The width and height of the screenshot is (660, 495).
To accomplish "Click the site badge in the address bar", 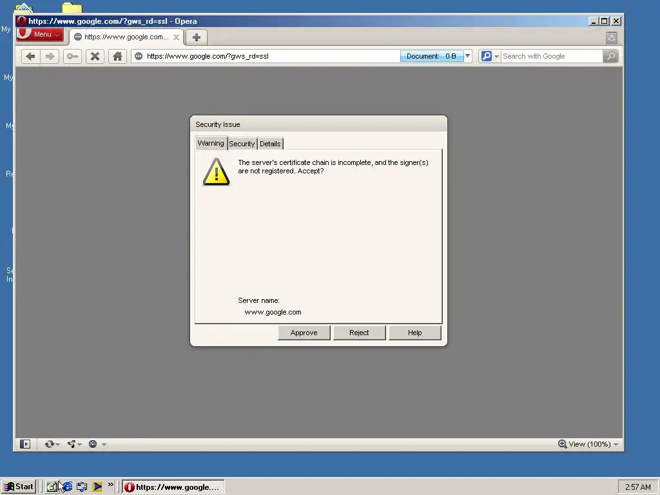I will click(x=139, y=57).
